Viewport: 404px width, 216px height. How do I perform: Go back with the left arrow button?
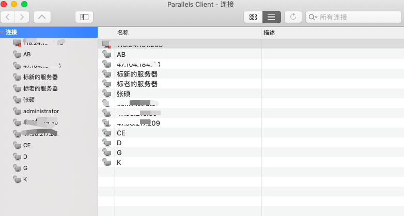coord(8,17)
